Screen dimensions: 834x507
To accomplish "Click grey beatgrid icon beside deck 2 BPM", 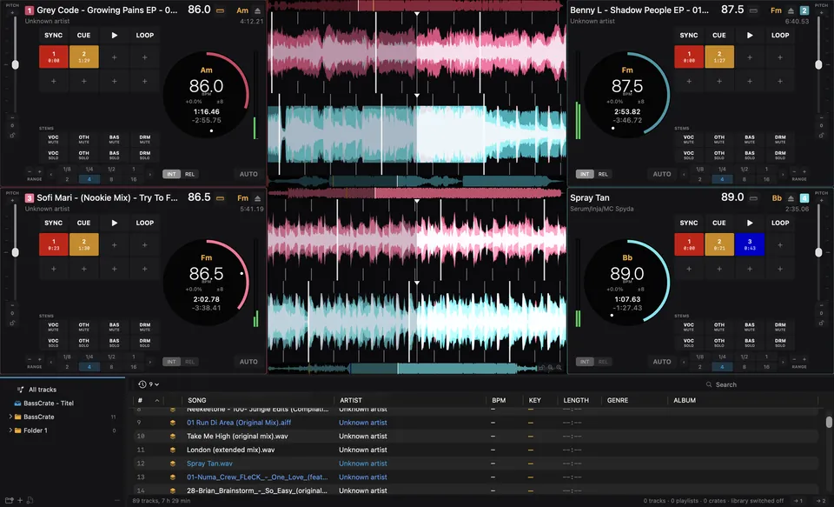I will [753, 10].
